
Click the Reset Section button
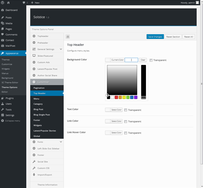[173, 37]
